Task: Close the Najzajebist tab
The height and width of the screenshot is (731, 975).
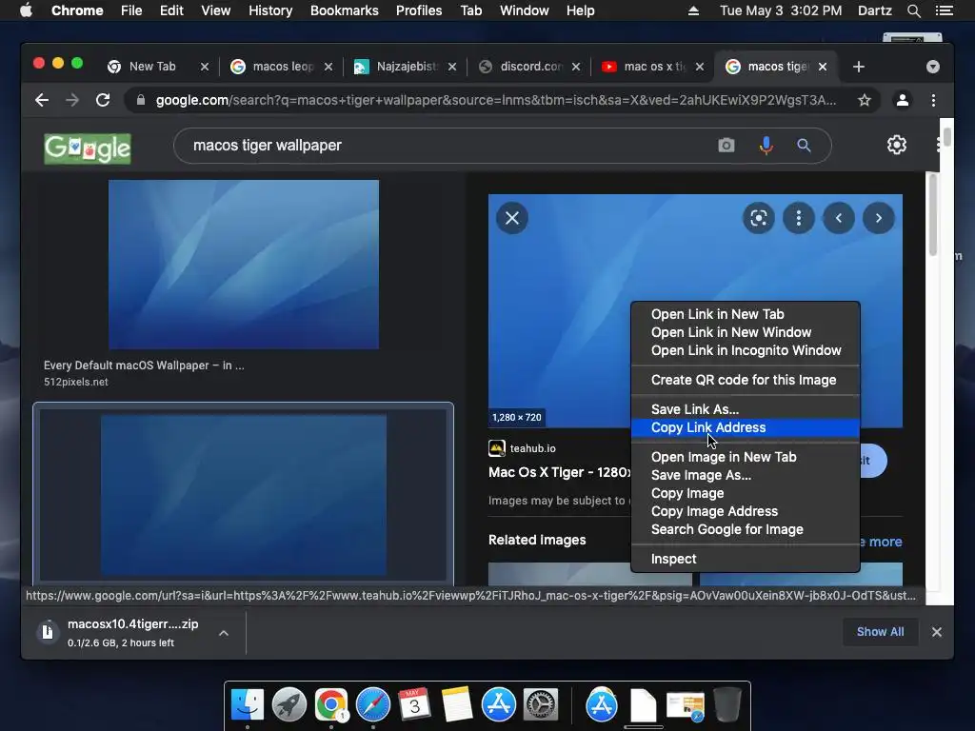Action: click(452, 67)
